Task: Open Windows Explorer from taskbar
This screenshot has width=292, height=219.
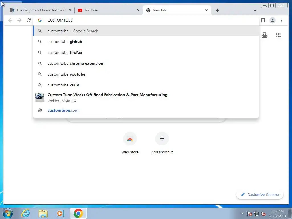Action: [43, 213]
